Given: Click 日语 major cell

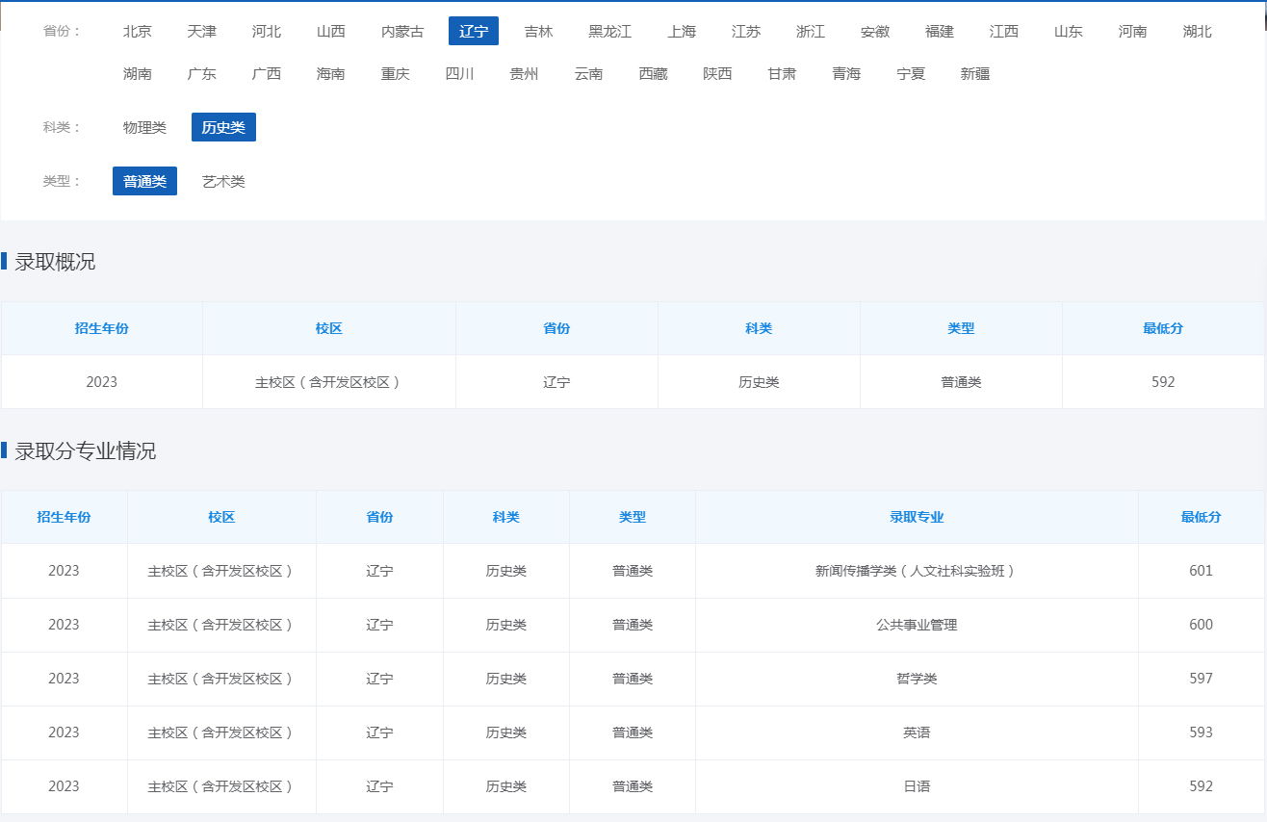Looking at the screenshot, I should [917, 786].
